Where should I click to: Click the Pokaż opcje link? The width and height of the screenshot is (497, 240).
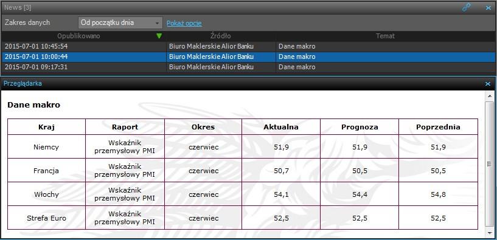pyautogui.click(x=184, y=23)
